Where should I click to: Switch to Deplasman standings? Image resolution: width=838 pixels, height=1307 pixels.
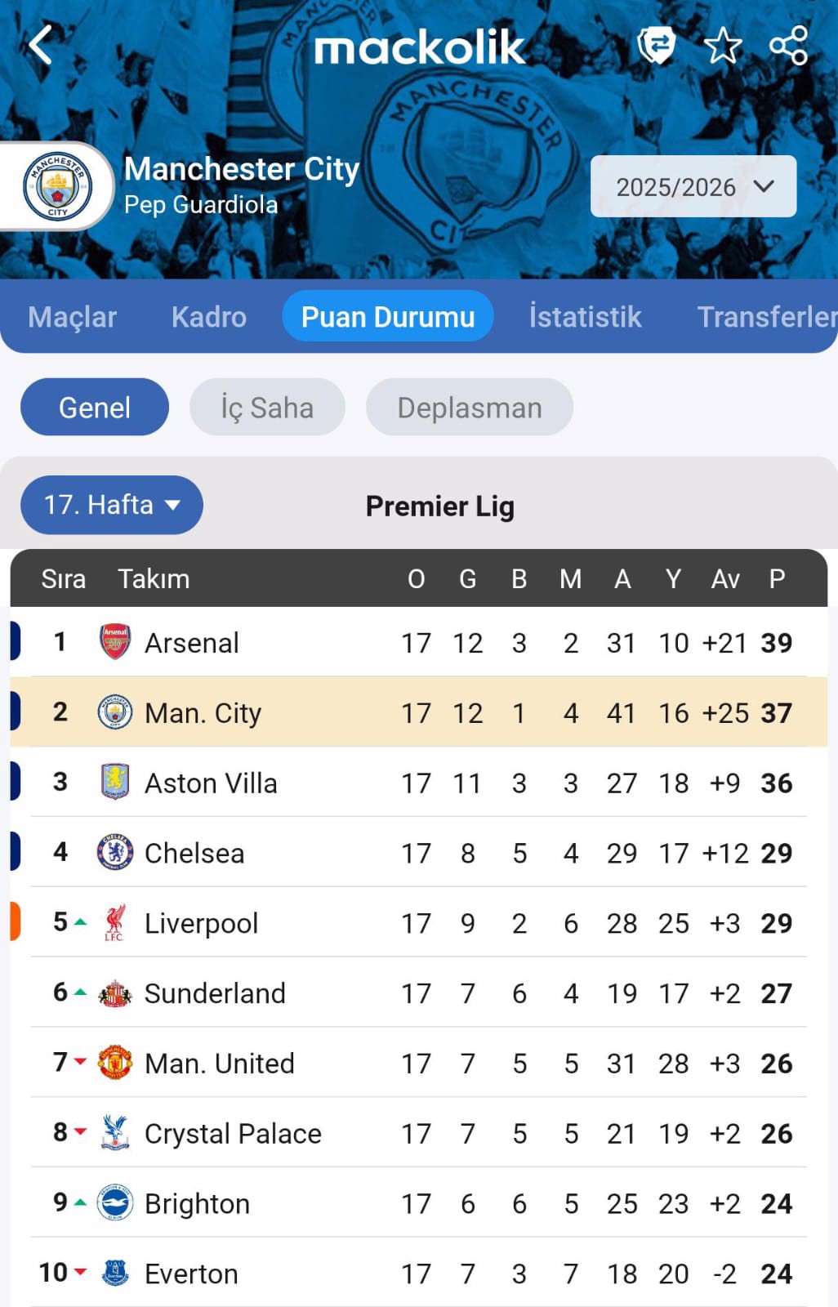pyautogui.click(x=470, y=407)
